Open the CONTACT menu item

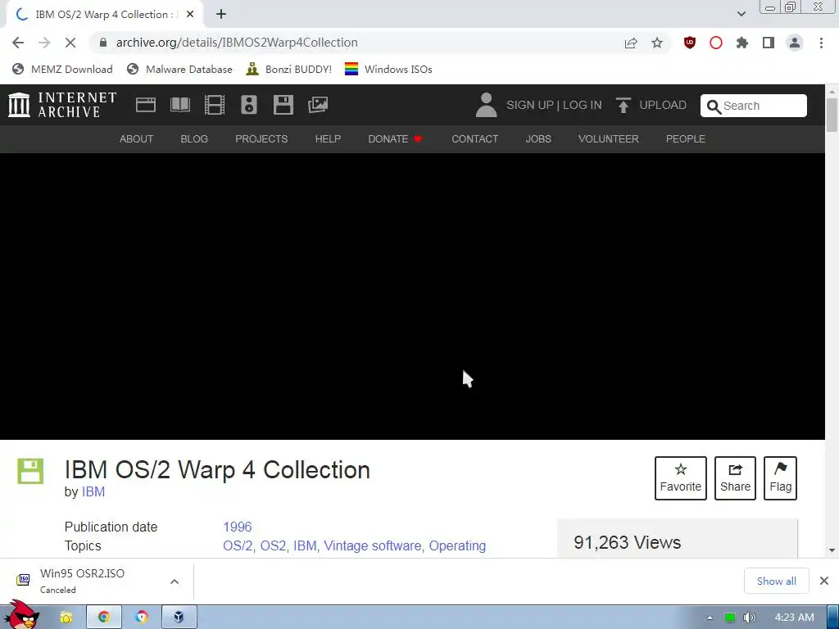tap(474, 139)
